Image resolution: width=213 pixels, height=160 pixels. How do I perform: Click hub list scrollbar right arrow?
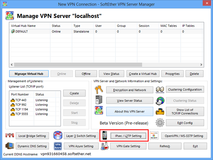point(201,65)
